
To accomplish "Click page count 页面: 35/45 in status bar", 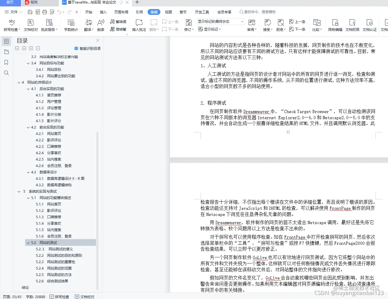I will (x=12, y=297).
